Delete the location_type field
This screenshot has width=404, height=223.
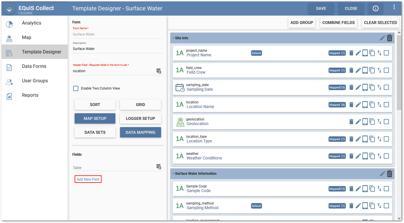[351, 139]
